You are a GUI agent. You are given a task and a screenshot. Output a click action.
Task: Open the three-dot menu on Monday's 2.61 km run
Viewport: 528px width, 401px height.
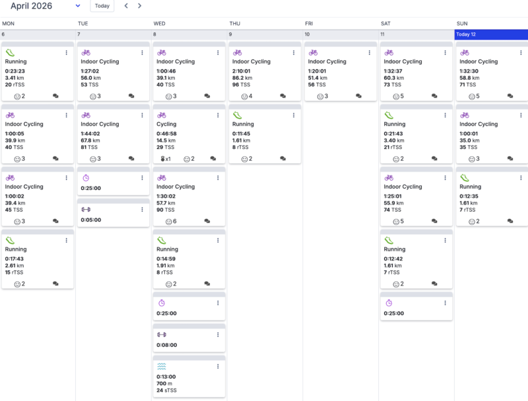(x=66, y=241)
